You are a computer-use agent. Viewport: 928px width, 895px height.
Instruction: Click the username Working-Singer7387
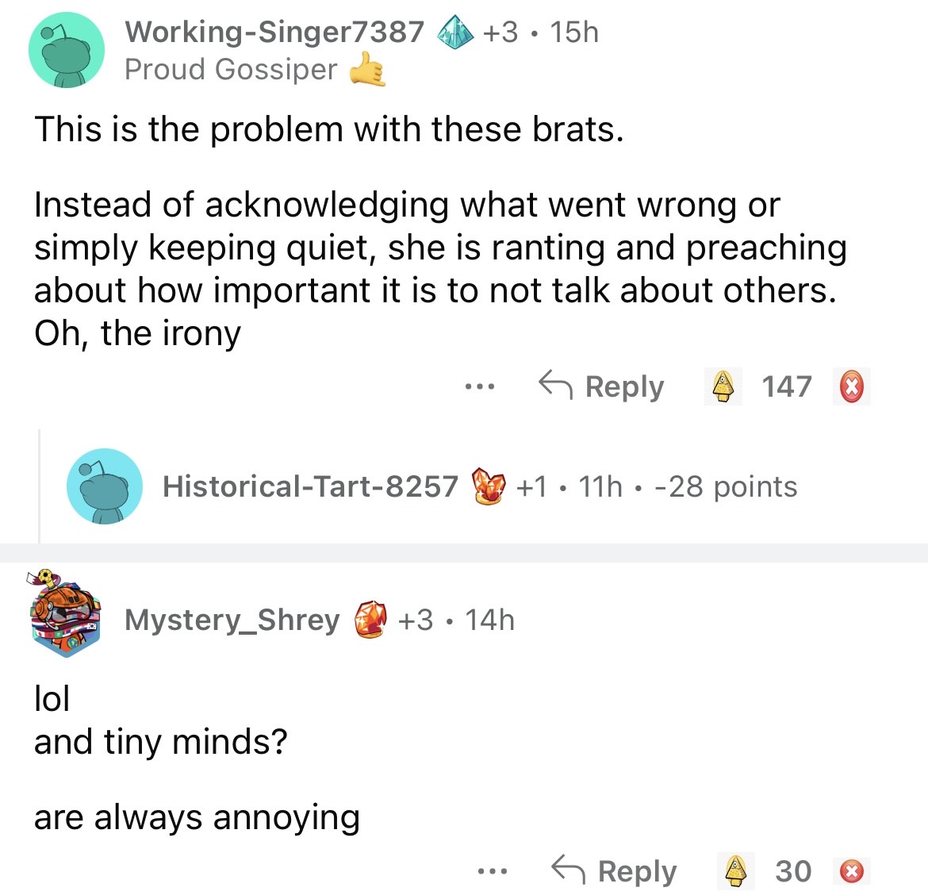point(274,32)
